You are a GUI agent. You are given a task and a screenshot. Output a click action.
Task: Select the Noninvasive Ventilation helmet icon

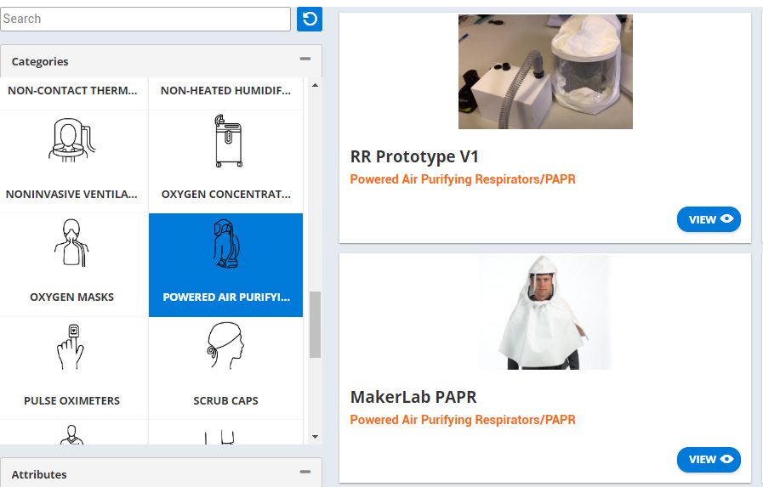71,140
